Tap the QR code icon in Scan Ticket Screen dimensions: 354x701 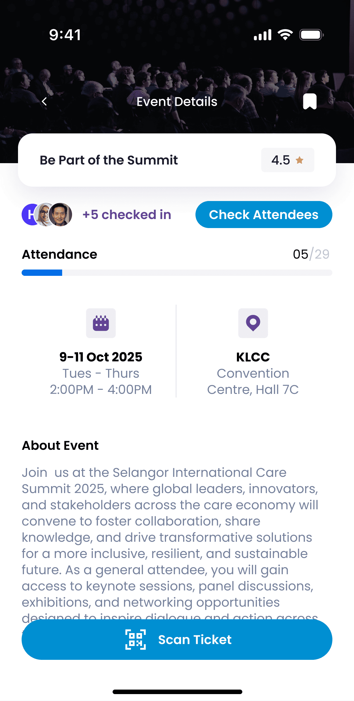[x=136, y=639]
